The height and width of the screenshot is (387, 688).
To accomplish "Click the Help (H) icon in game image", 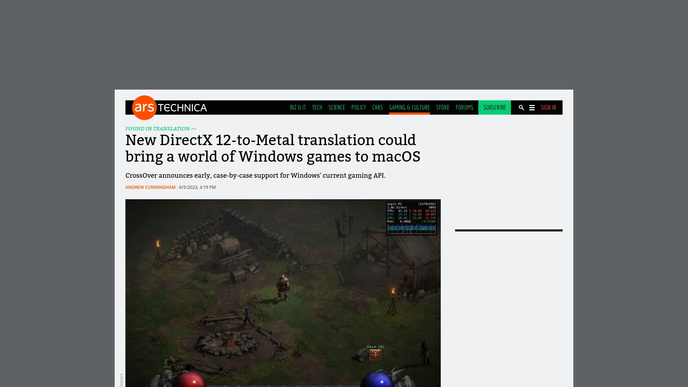I will (375, 355).
